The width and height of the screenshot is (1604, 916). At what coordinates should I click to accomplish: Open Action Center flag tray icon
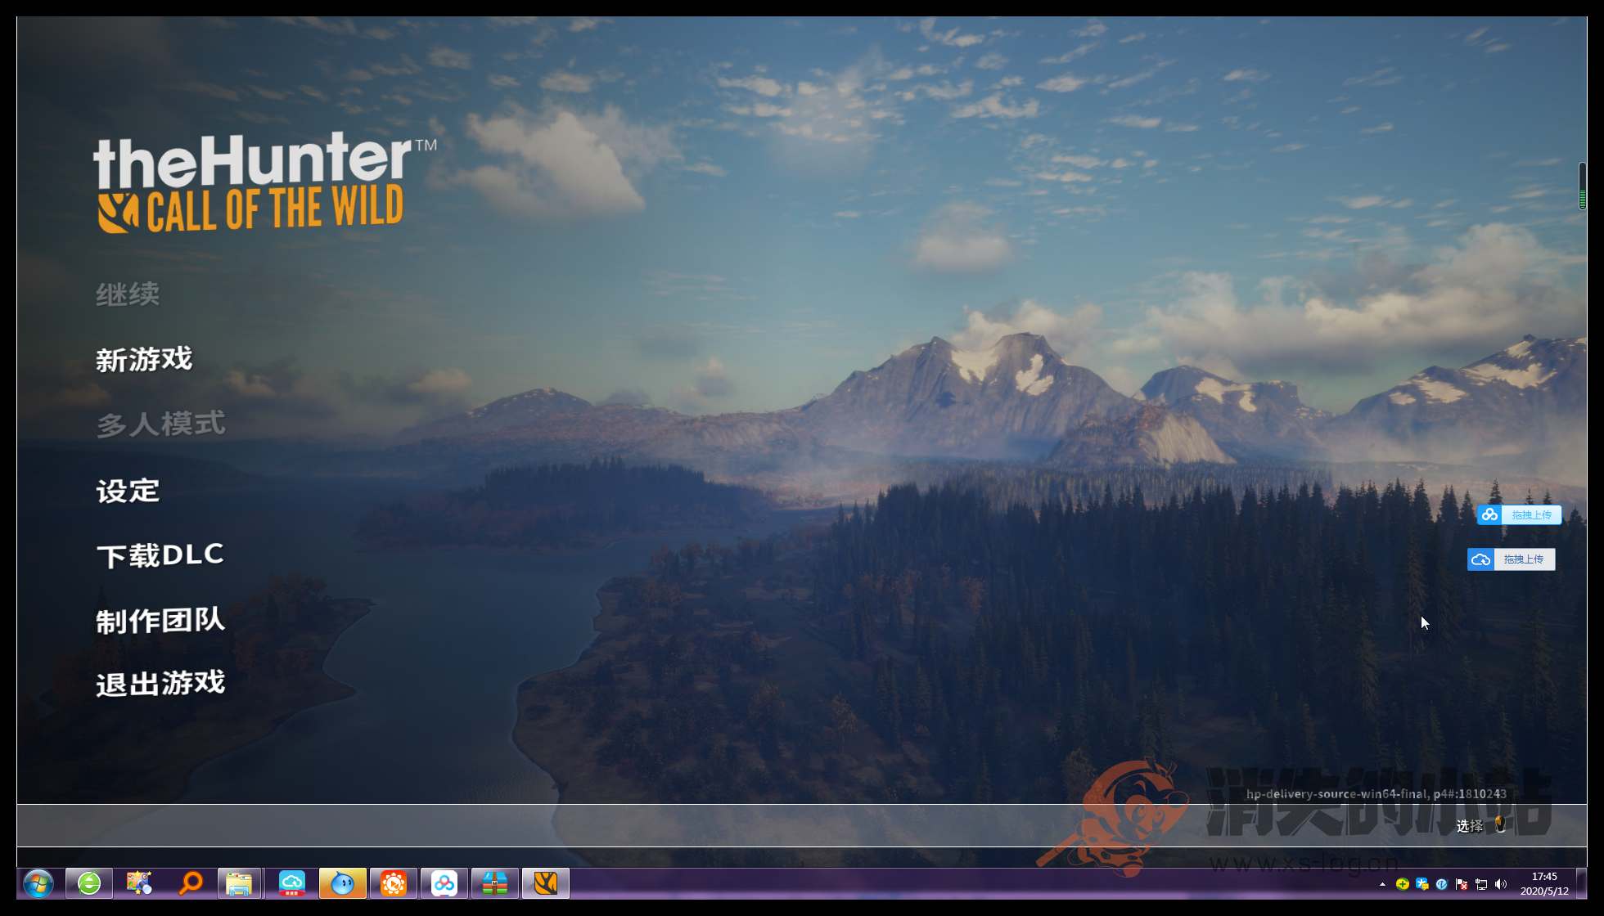click(1462, 884)
